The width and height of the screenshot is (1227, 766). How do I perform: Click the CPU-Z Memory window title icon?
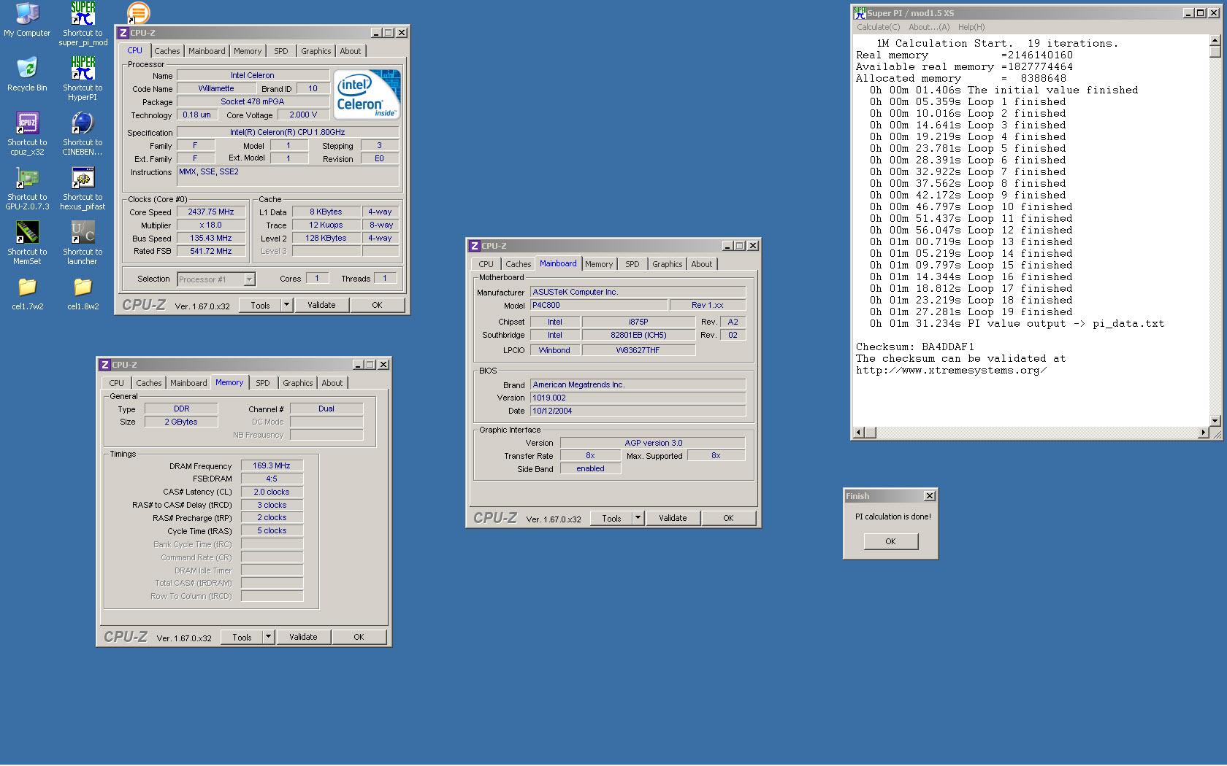coord(104,365)
